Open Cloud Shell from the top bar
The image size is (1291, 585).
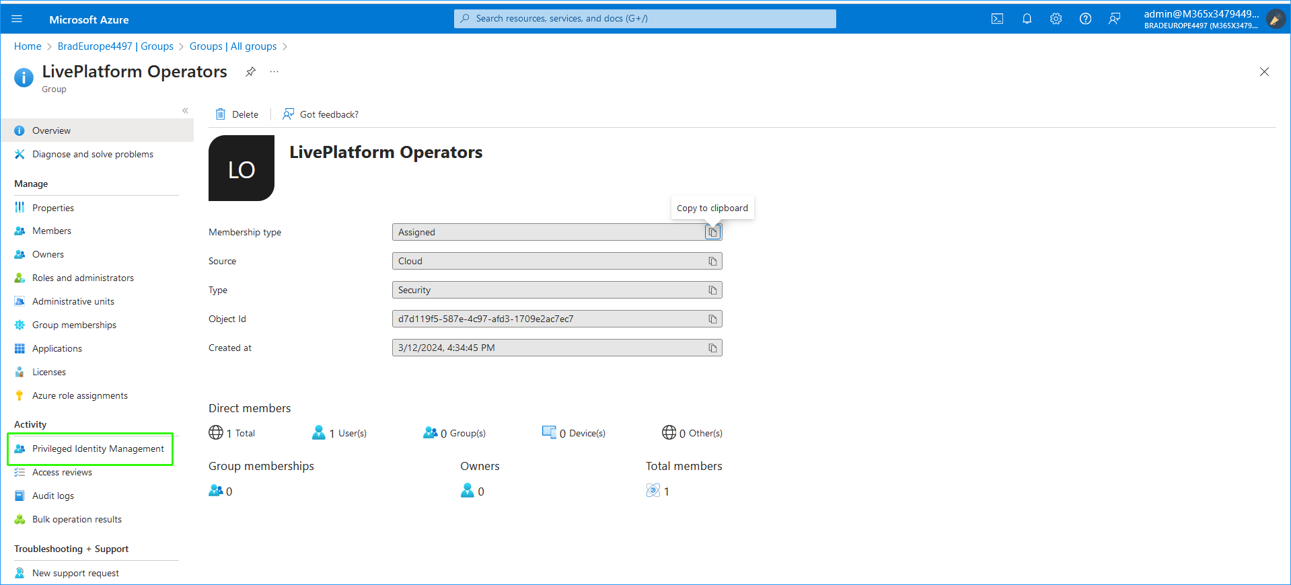click(997, 19)
